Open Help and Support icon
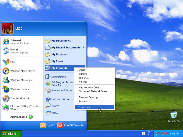Screen dimensions: 183x137 tap(48, 99)
